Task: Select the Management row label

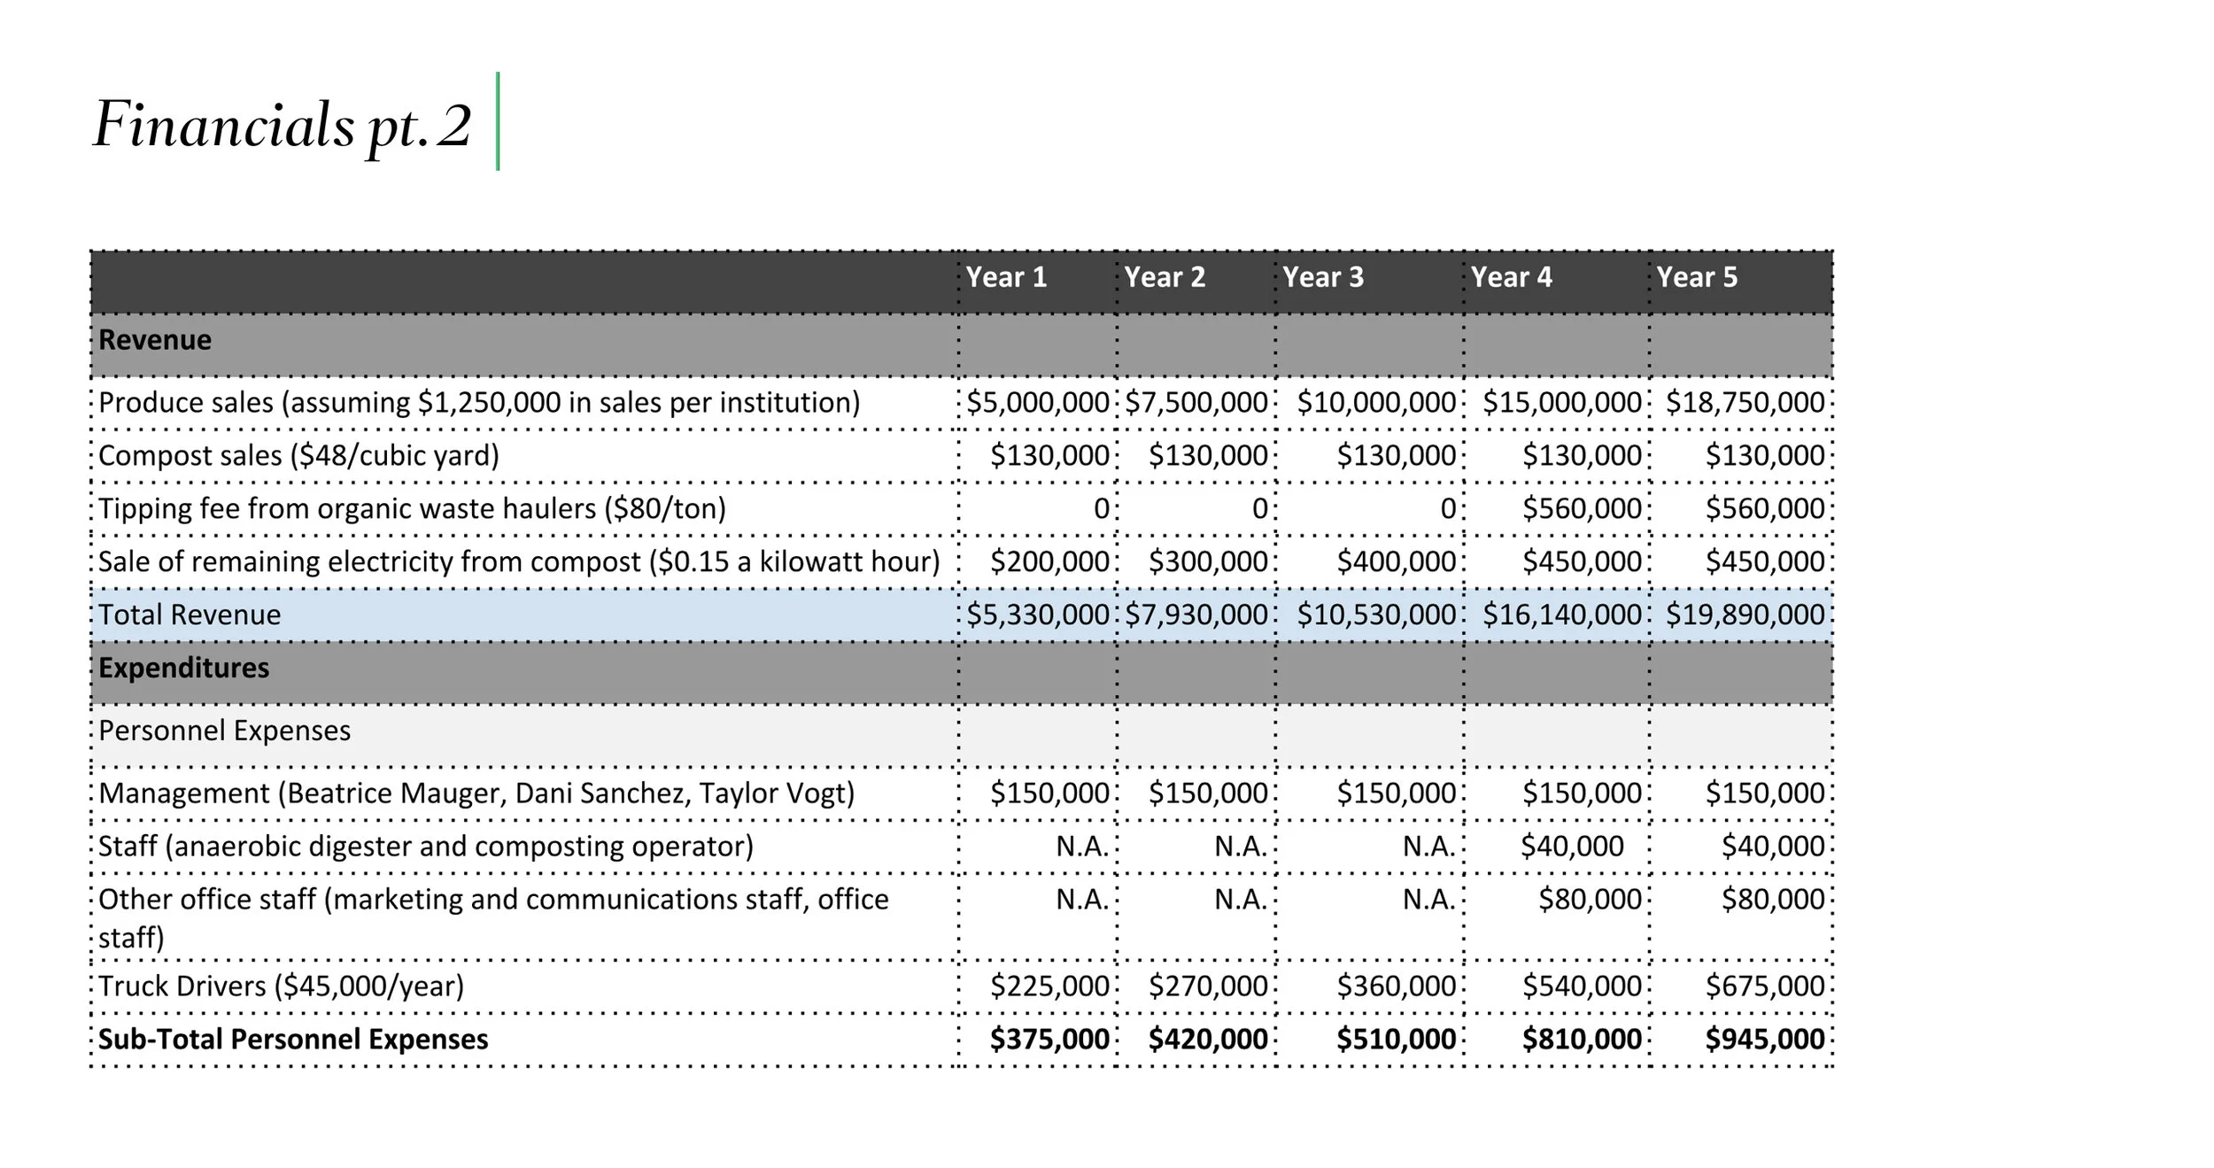Action: 476,793
